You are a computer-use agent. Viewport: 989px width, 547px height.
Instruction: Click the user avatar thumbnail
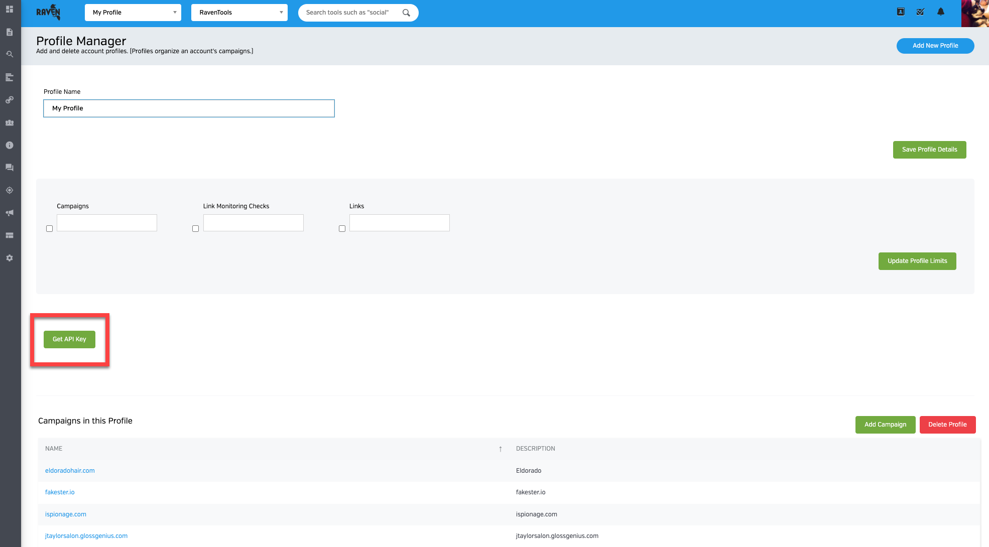tap(974, 14)
